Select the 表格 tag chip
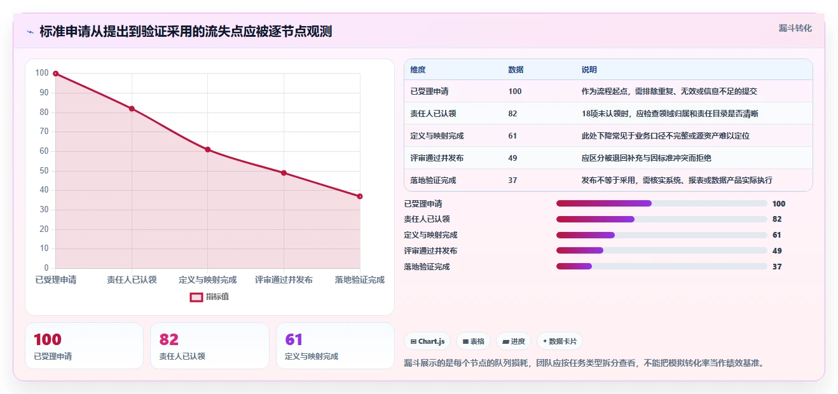838x394 pixels. coord(473,341)
